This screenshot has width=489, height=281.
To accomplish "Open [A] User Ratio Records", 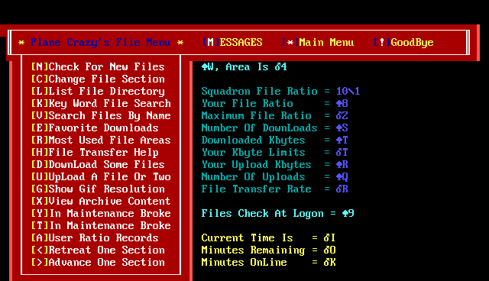I will (95, 237).
